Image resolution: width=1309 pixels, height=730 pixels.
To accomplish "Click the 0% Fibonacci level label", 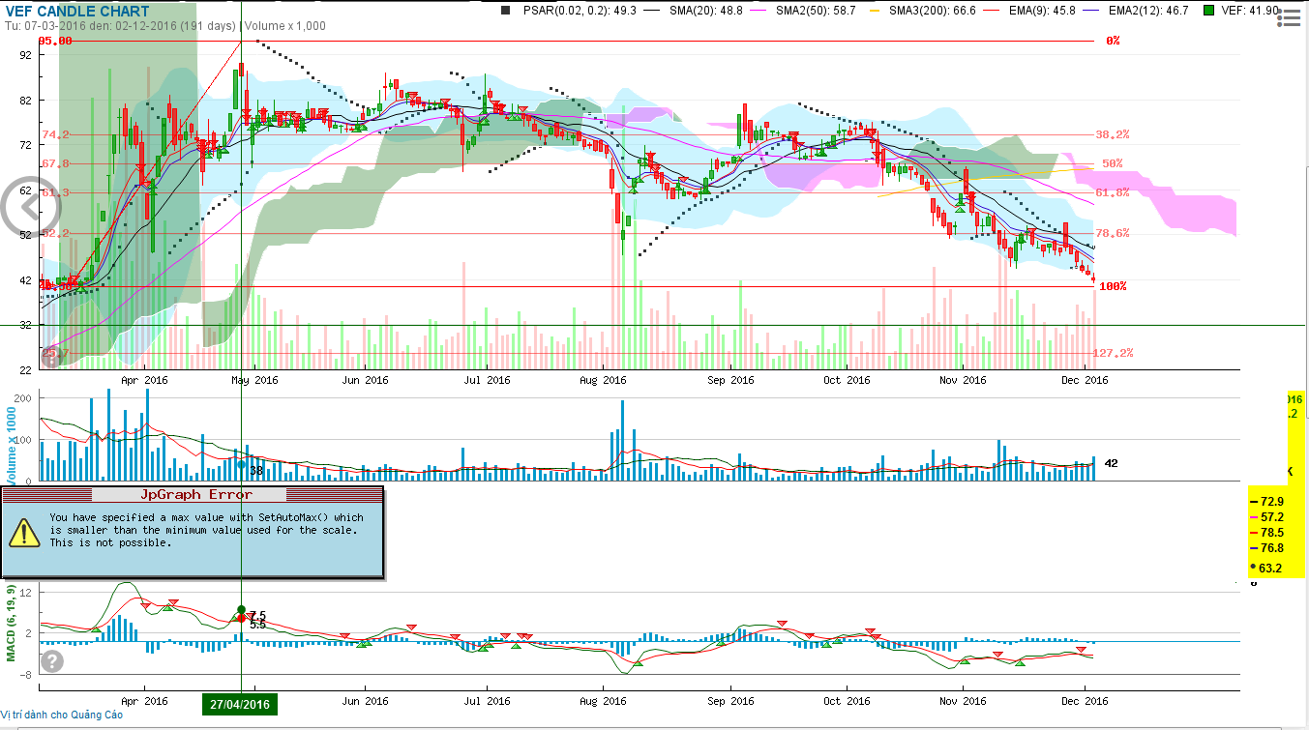I will (x=1113, y=41).
